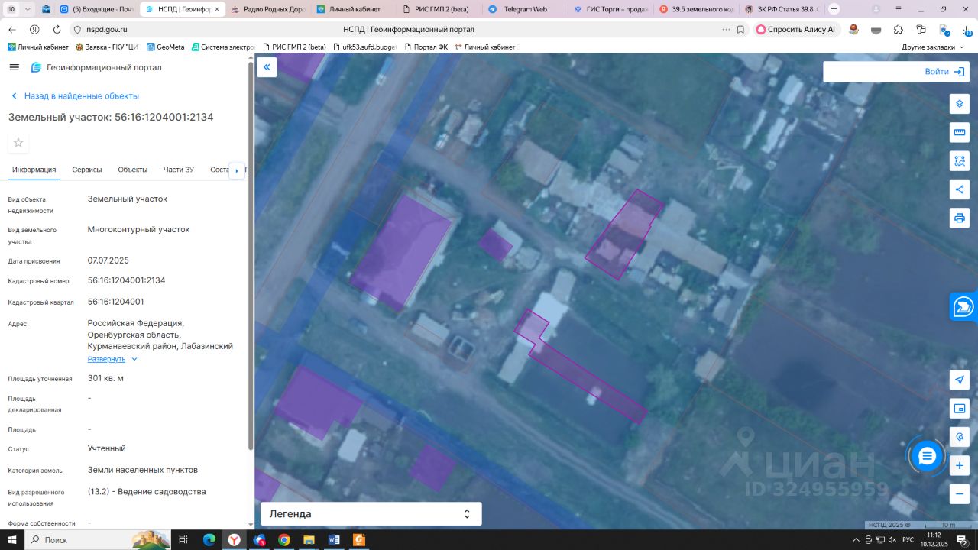This screenshot has height=550, width=978.
Task: Zoom in on the map
Action: [x=960, y=465]
